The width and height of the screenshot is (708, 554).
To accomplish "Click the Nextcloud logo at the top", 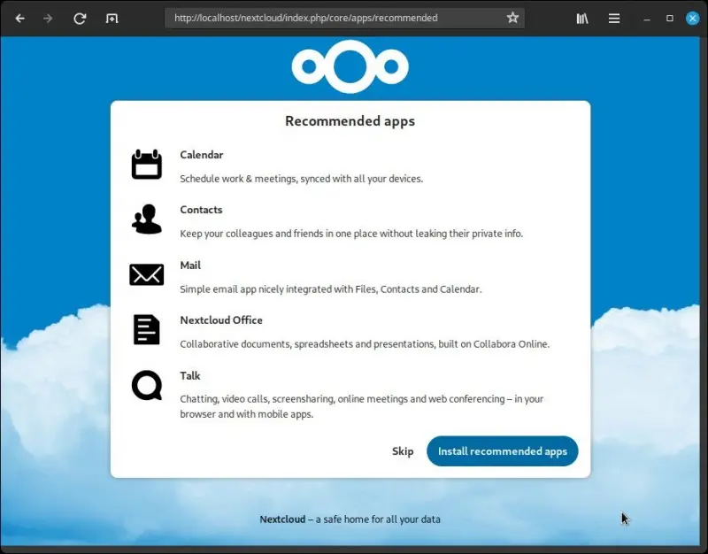I will (x=350, y=66).
